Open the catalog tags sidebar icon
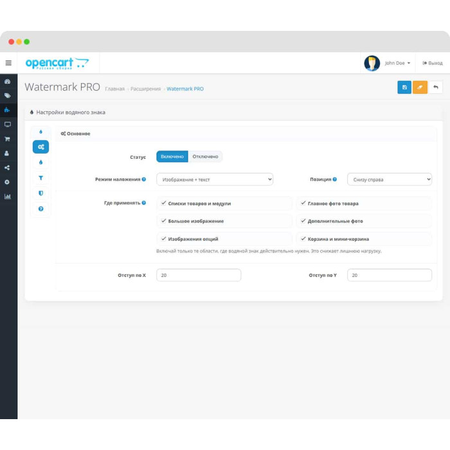Image resolution: width=450 pixels, height=450 pixels. coord(8,96)
